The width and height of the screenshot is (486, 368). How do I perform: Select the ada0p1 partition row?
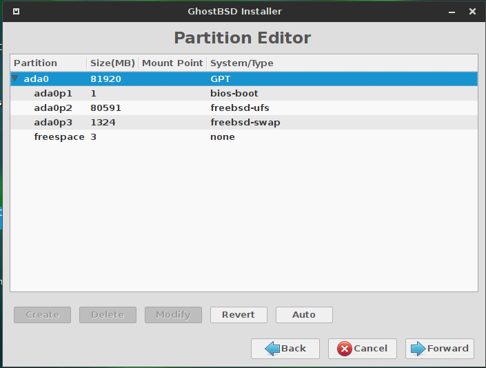244,93
